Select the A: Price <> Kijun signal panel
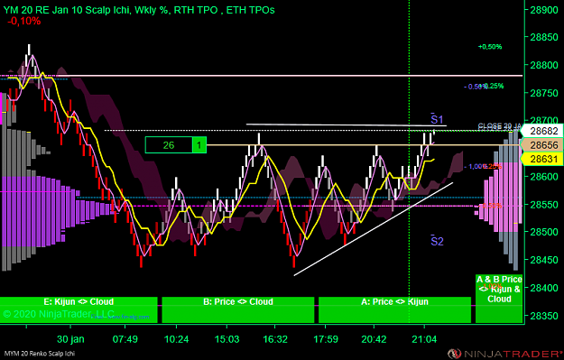 coord(394,309)
